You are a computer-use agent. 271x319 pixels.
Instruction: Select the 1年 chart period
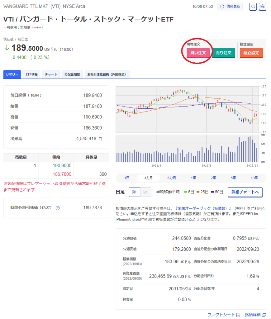[x=193, y=178]
